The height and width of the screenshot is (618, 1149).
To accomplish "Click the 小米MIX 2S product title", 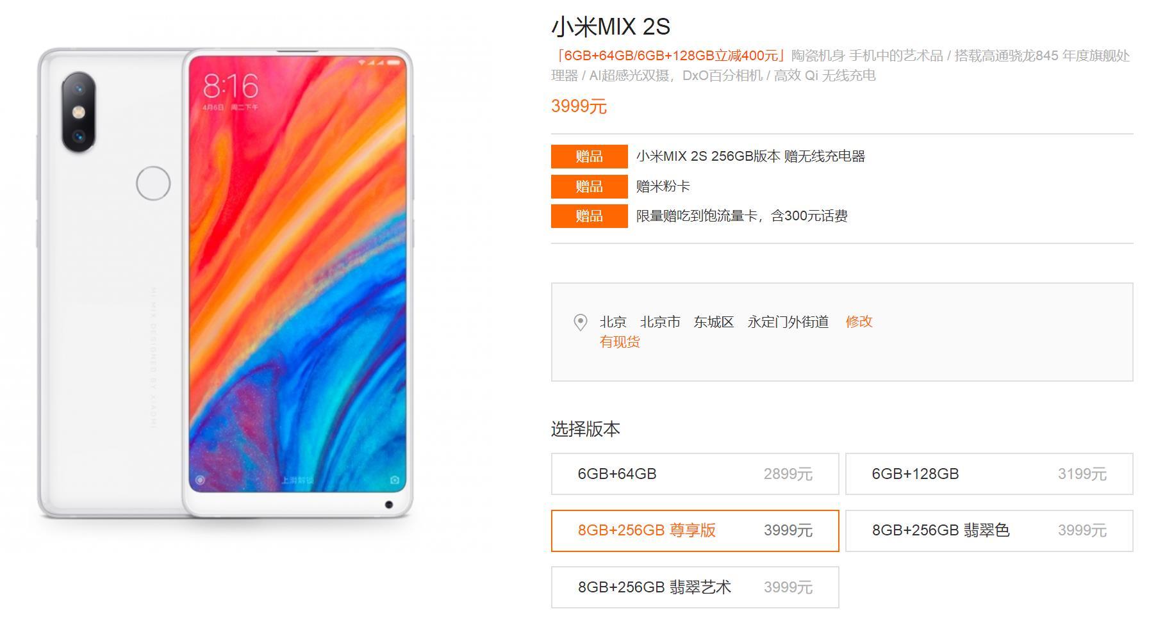I will (x=610, y=27).
